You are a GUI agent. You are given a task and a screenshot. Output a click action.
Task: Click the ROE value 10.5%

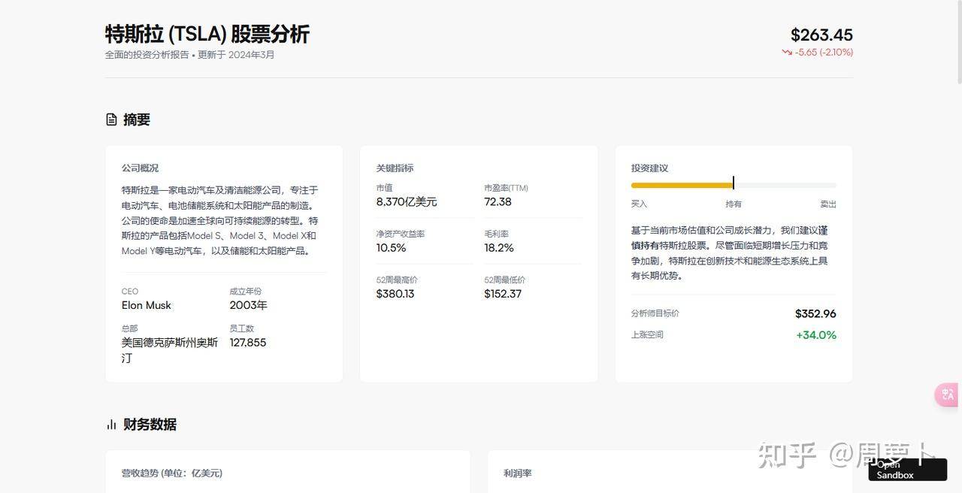391,248
